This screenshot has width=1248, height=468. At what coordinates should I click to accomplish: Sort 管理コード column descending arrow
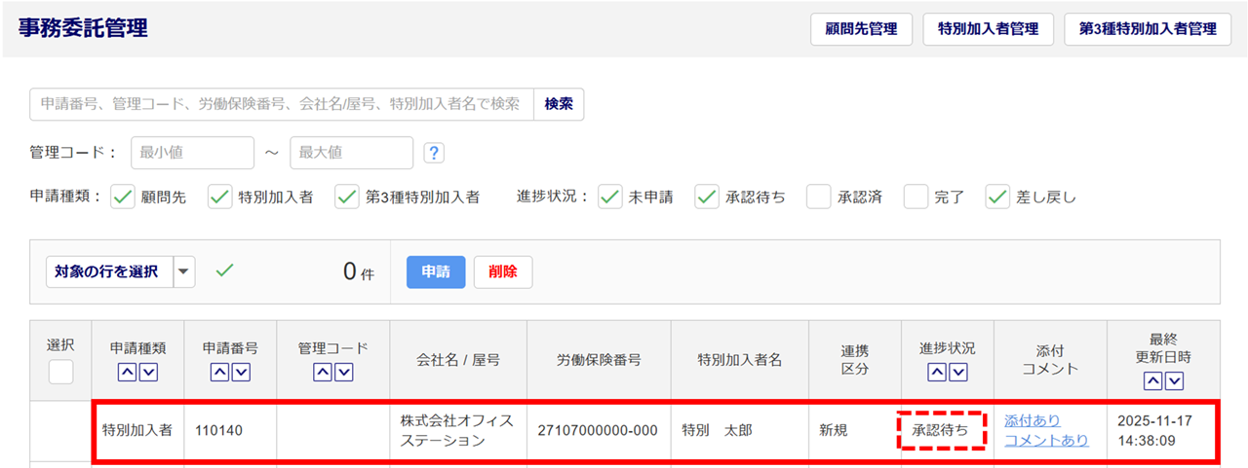(343, 372)
